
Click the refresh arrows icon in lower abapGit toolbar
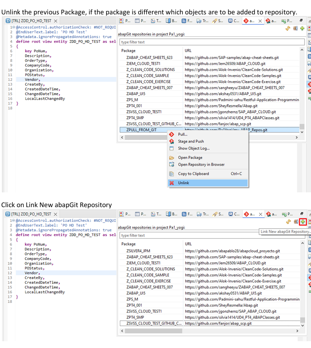288,221
